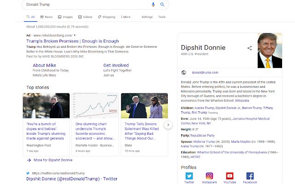Click the 'About 1,080,000,000 results' count text
The height and width of the screenshot is (184, 295).
[57, 27]
